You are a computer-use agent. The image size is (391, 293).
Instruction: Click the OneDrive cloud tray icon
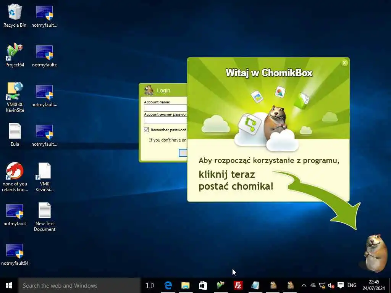pos(313,285)
